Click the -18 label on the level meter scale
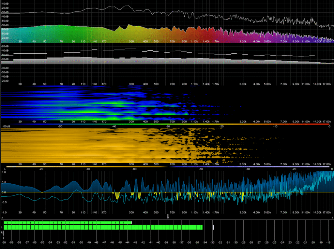This screenshot has width=334, height=249. point(328,242)
